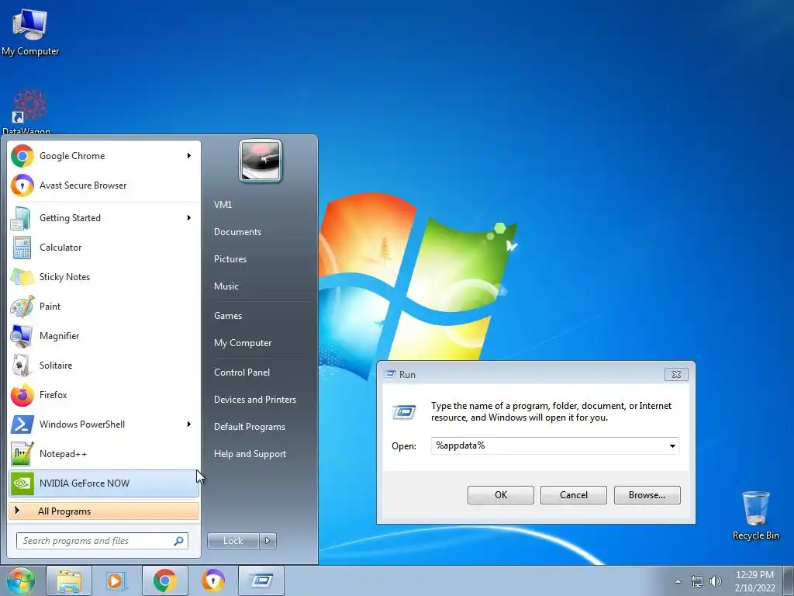The height and width of the screenshot is (596, 794).
Task: Open Windows PowerShell icon
Action: pos(22,424)
